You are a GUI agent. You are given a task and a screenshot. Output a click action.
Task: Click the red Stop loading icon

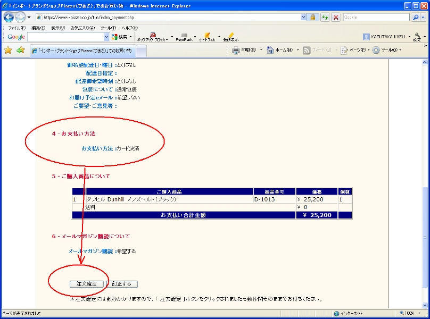pos(336,17)
